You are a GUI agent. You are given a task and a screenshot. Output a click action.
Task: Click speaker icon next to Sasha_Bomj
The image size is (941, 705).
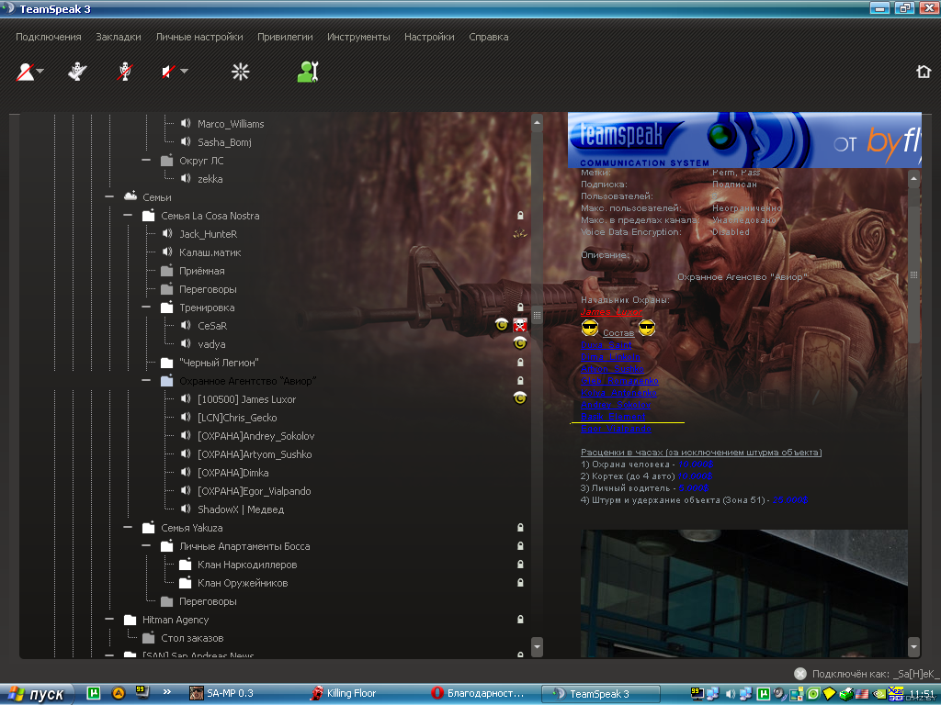coord(186,141)
